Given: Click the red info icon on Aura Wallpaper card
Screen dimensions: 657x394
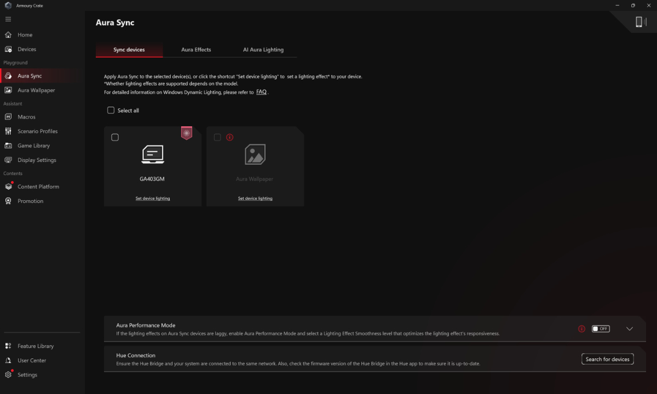Looking at the screenshot, I should pos(230,137).
